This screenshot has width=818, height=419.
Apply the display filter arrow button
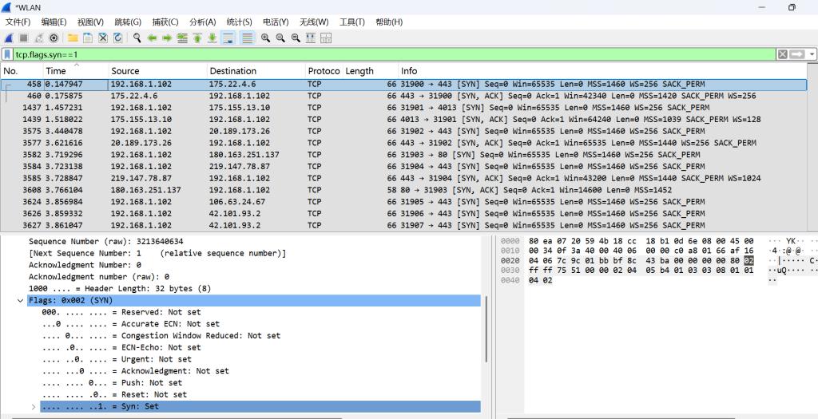pos(797,54)
